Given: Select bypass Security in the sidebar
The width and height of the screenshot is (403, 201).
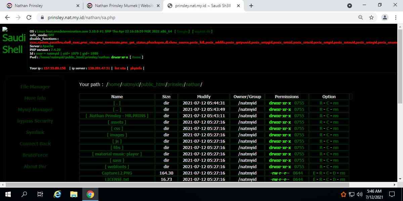Looking at the screenshot, I should tap(35, 121).
